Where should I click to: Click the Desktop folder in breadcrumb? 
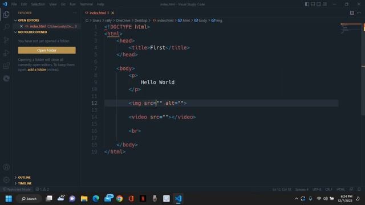tap(141, 20)
